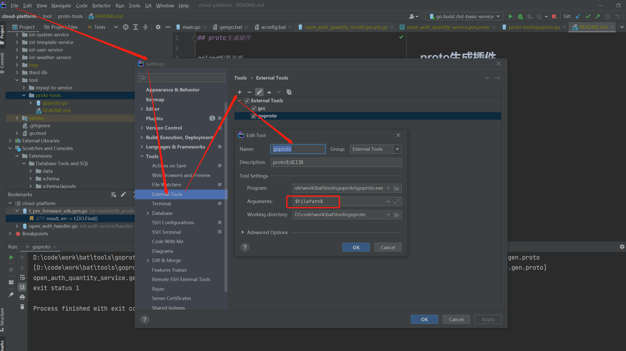Edit the selected external tool
Viewport: 626px width, 351px height.
pyautogui.click(x=259, y=92)
